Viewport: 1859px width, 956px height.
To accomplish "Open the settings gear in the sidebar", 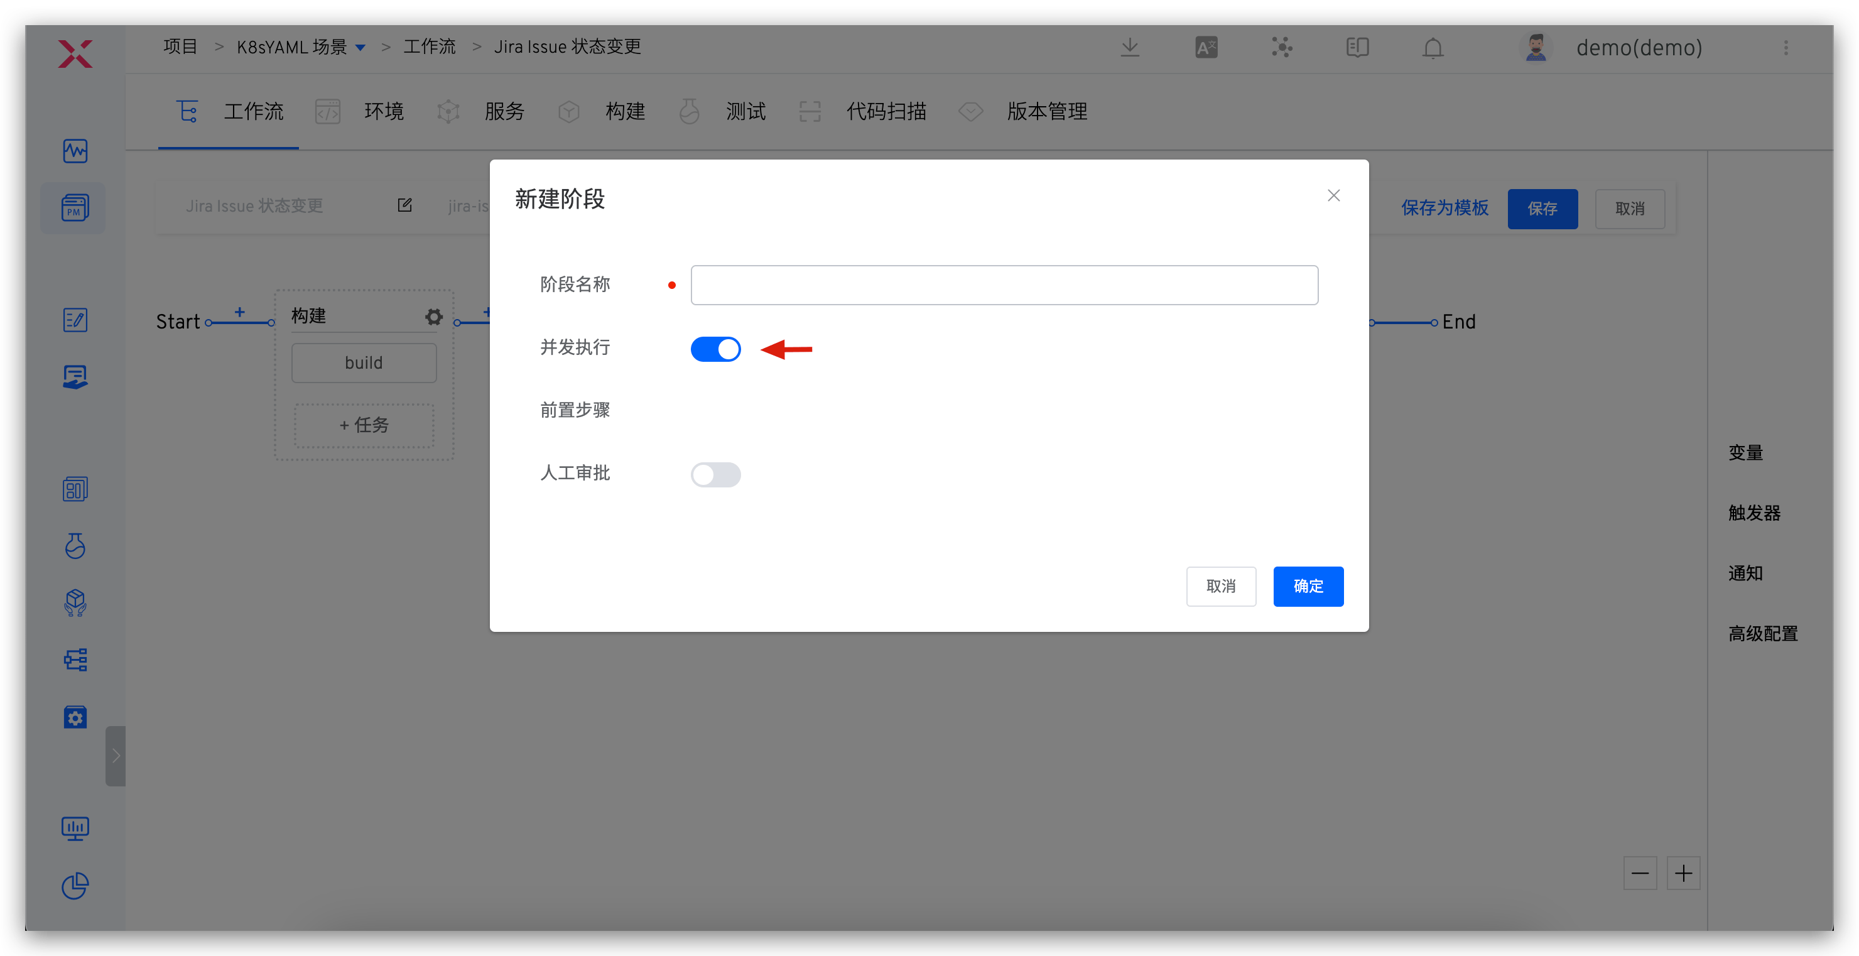I will pyautogui.click(x=75, y=717).
